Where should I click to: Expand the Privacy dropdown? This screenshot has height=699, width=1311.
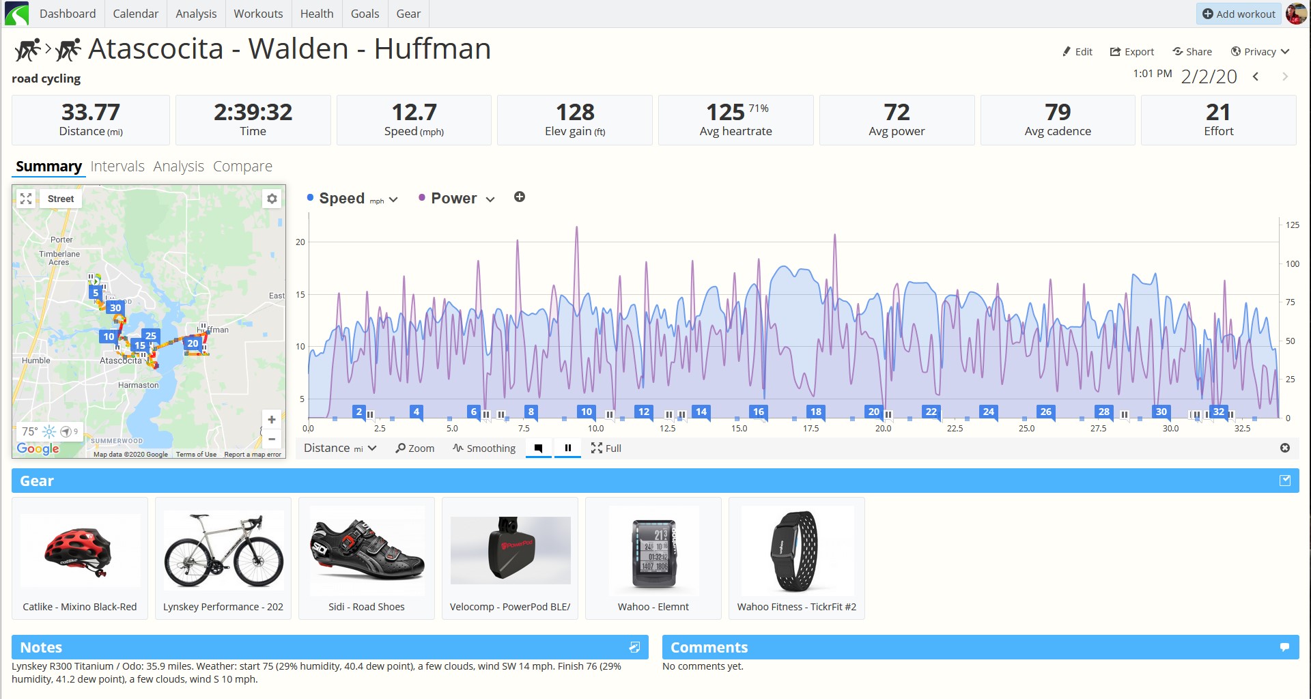coord(1260,52)
